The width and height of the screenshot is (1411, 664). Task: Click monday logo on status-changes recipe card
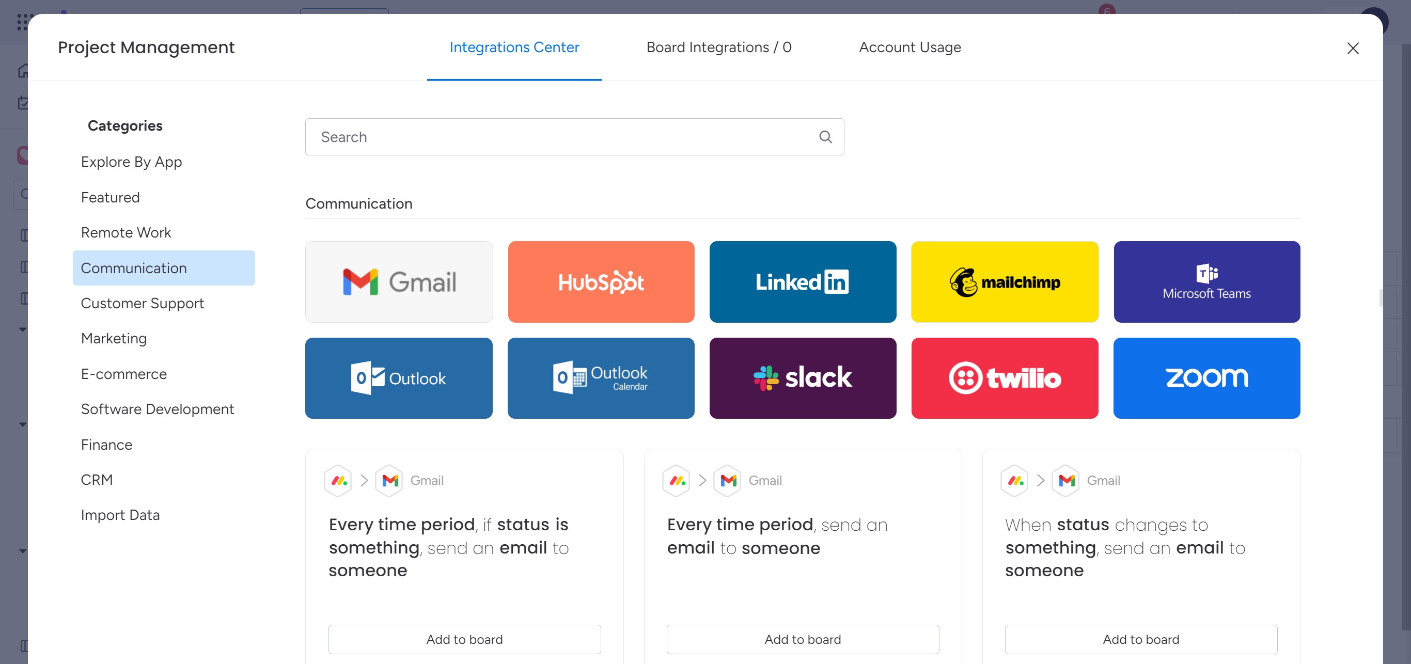(x=1015, y=481)
